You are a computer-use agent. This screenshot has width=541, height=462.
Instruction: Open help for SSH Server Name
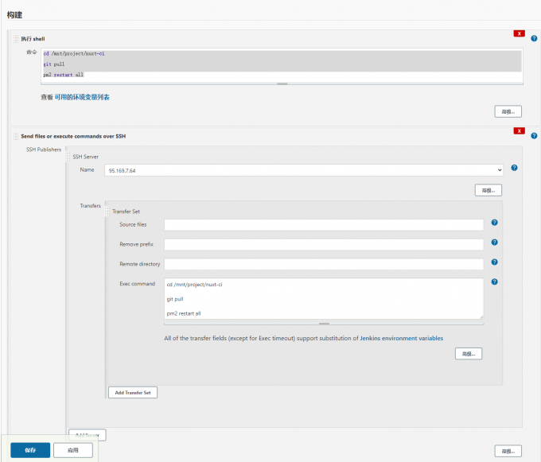(x=514, y=168)
